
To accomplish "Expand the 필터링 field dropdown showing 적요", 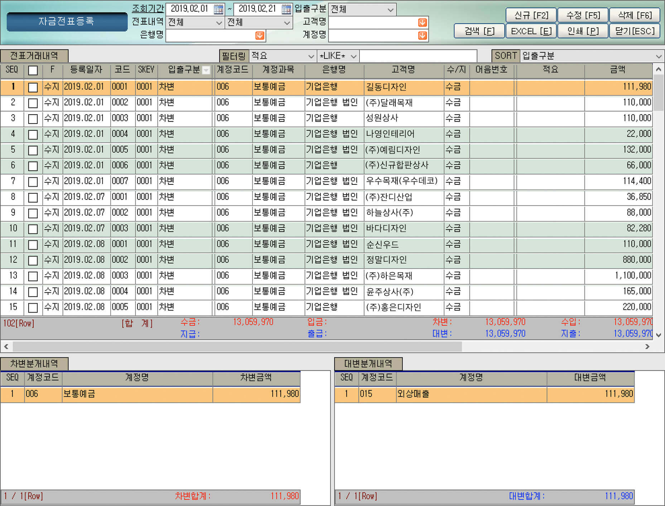I will click(310, 56).
